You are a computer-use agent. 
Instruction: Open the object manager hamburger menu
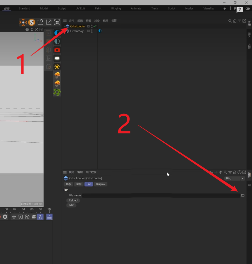click(x=65, y=21)
